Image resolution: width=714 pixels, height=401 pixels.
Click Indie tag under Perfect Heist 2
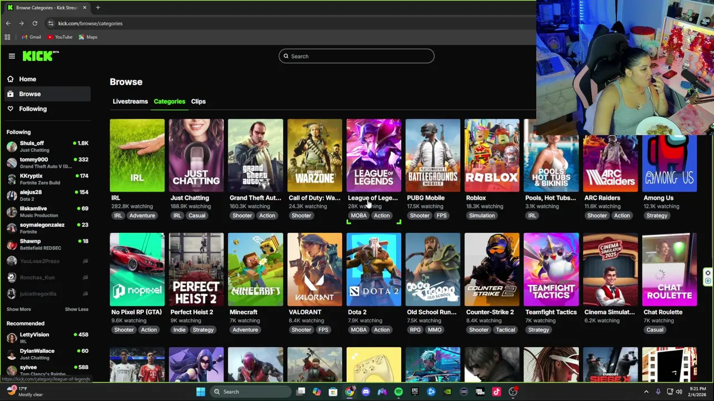click(x=179, y=330)
